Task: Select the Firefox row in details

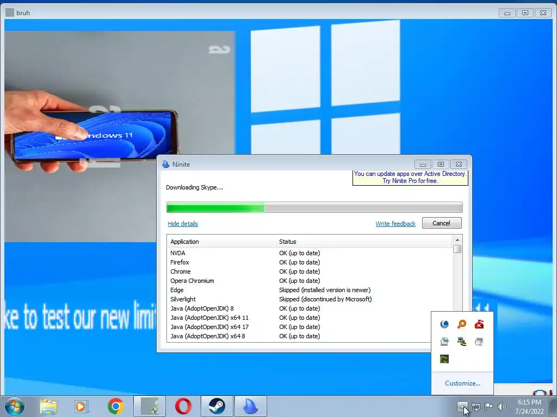Action: pyautogui.click(x=310, y=262)
